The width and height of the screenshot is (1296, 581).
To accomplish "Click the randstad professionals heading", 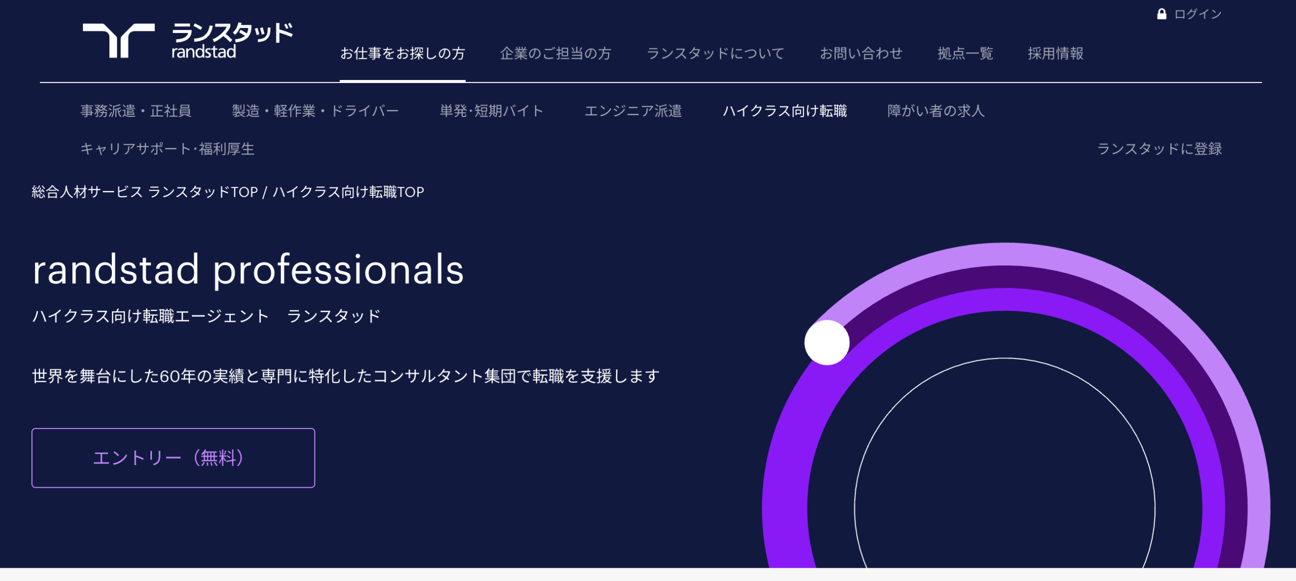I will [248, 270].
